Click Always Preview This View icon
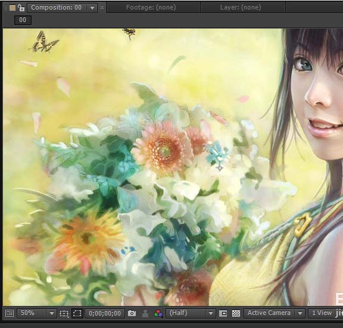343x328 pixels. tap(10, 313)
